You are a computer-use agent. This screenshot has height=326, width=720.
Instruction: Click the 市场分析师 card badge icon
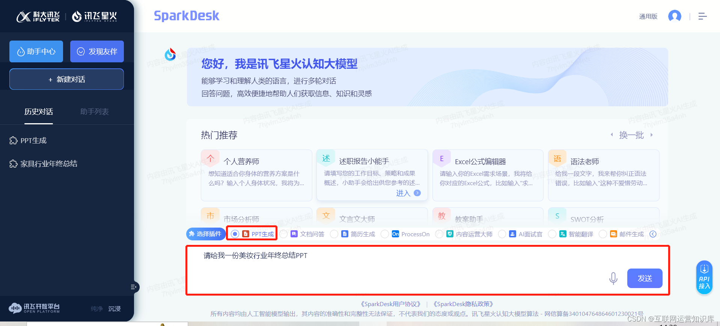click(x=210, y=216)
